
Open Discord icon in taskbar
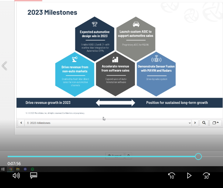click(x=25, y=169)
